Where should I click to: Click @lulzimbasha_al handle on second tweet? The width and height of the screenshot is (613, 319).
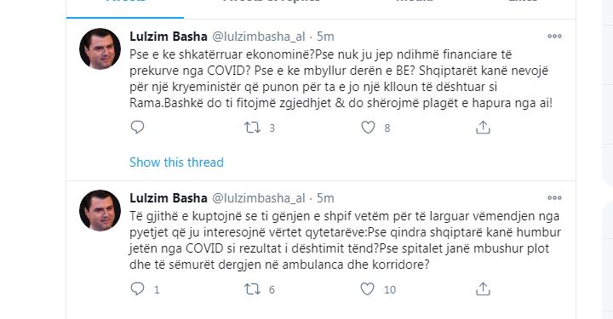(259, 198)
